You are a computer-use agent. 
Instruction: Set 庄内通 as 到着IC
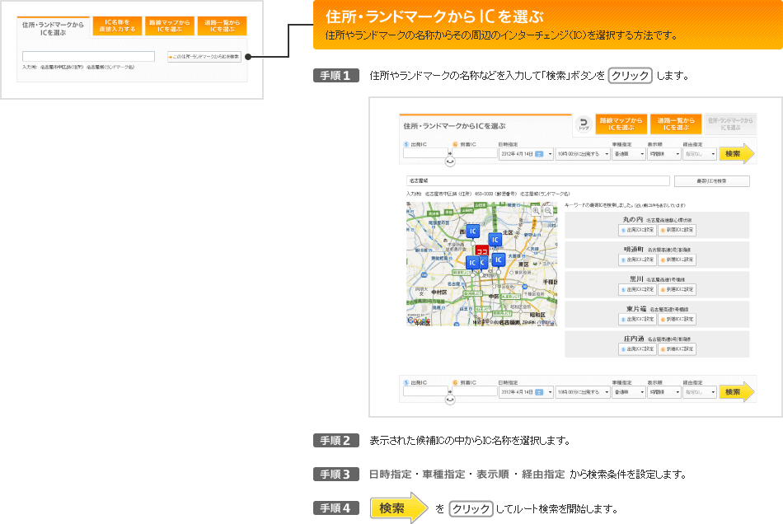(x=678, y=349)
